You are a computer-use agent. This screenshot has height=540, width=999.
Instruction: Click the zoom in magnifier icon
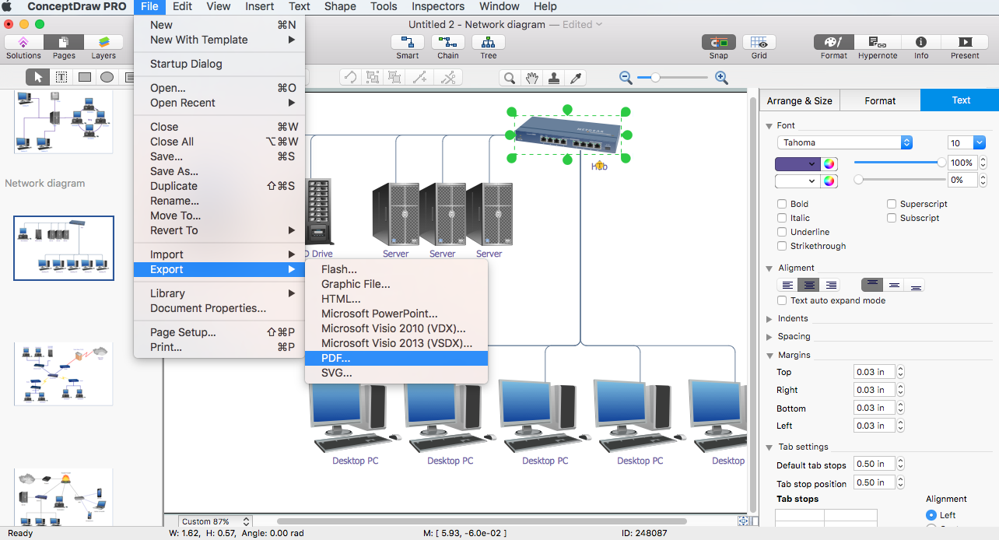coord(721,77)
